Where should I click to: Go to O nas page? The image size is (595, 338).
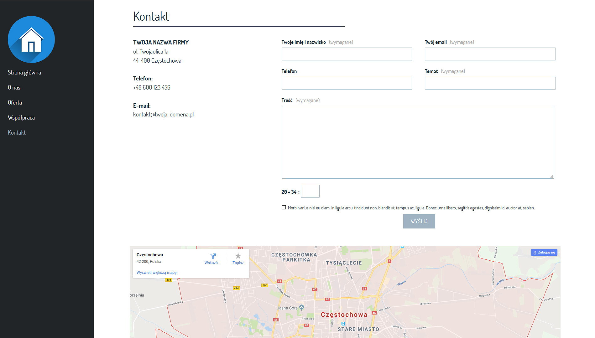click(x=14, y=88)
